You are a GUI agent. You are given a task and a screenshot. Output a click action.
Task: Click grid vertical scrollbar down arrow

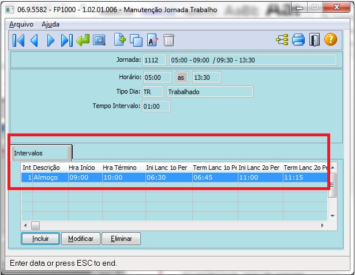(332, 216)
